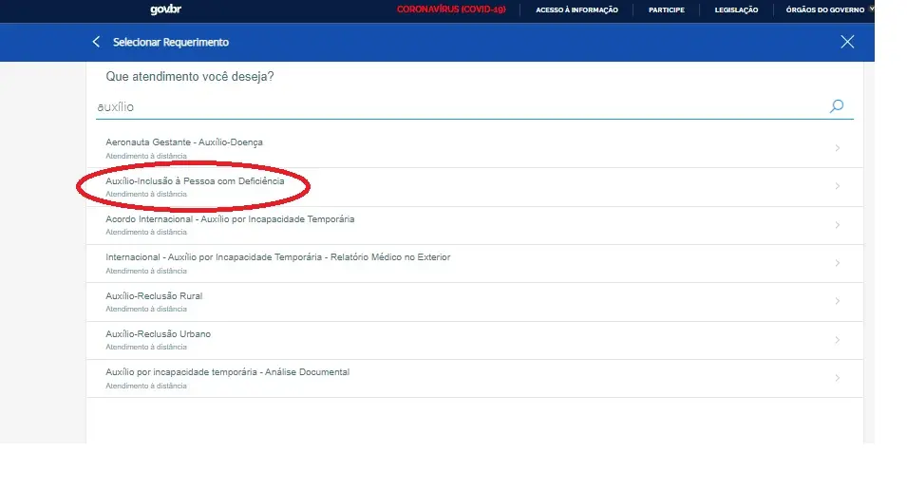
Task: Open Internacional Relatório Médico no Exterior option
Action: click(x=277, y=257)
